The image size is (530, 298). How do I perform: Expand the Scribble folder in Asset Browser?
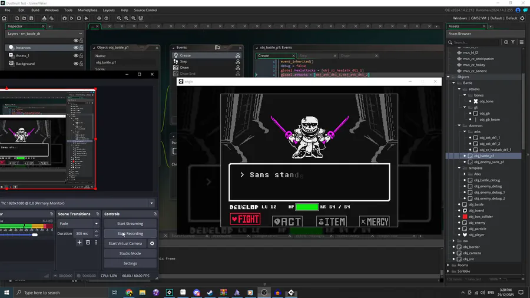click(449, 271)
